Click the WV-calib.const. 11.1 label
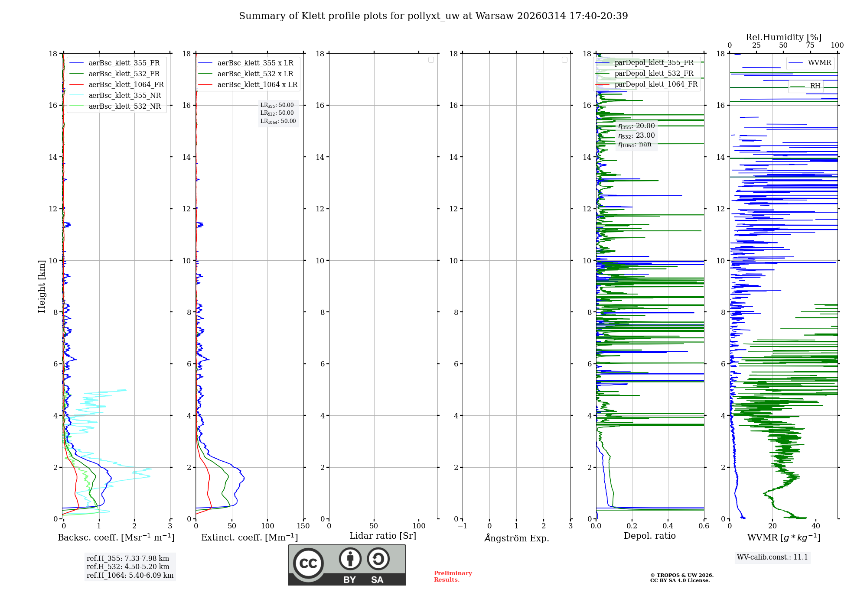867x589 pixels. pos(772,557)
